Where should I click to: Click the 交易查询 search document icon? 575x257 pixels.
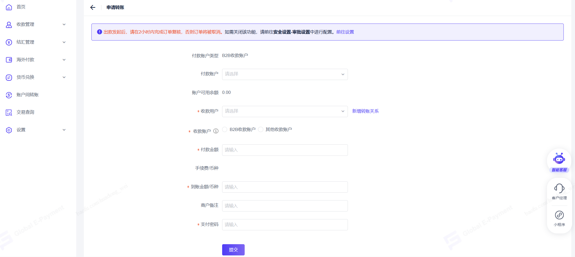point(9,112)
